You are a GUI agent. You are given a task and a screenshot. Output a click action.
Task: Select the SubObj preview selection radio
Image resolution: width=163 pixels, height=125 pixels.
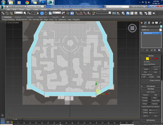[x=148, y=77]
